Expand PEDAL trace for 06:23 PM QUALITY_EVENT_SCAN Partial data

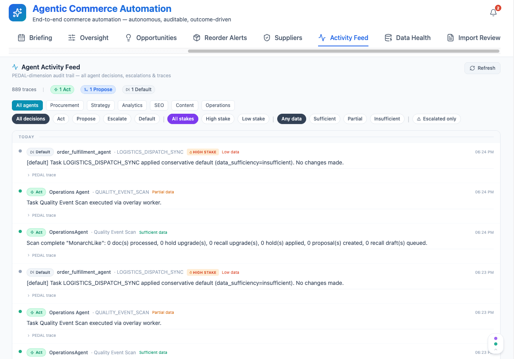[x=42, y=336]
